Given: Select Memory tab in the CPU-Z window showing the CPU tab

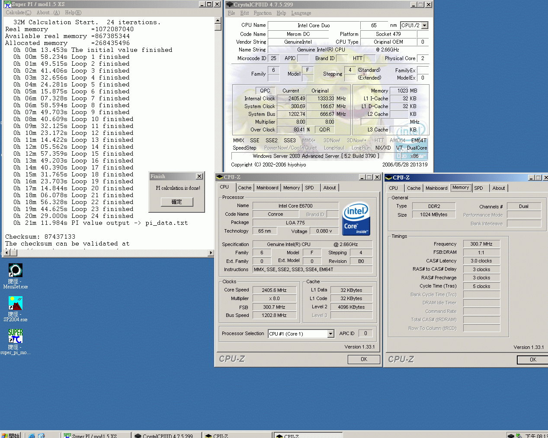Looking at the screenshot, I should point(292,188).
